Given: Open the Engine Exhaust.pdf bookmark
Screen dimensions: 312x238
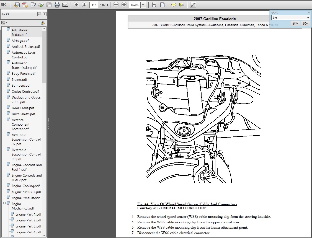Looking at the screenshot, I should [25, 198].
